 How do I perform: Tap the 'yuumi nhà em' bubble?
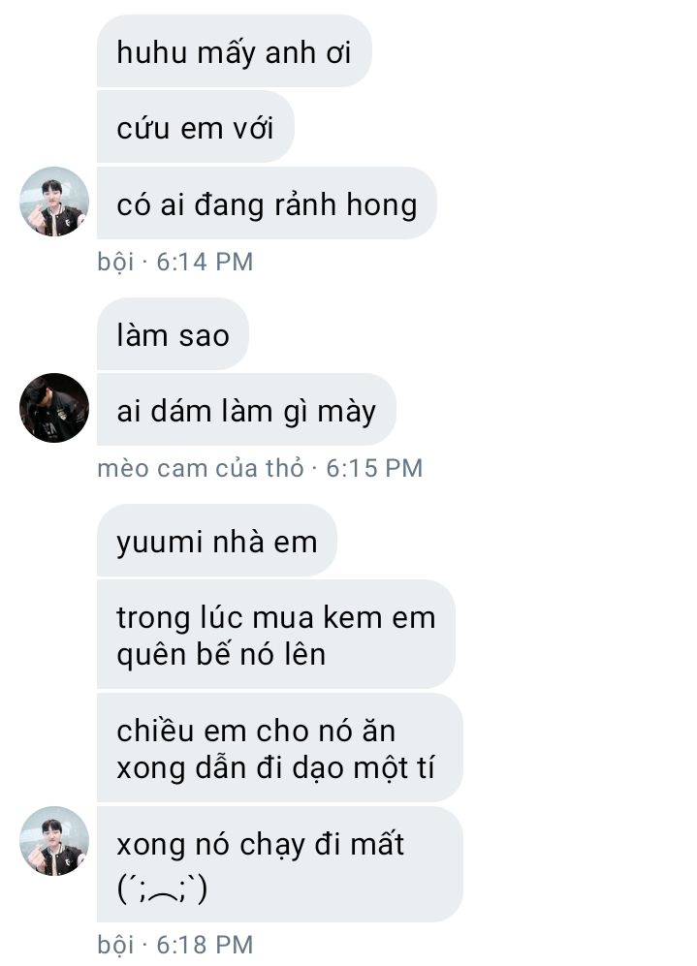(217, 541)
